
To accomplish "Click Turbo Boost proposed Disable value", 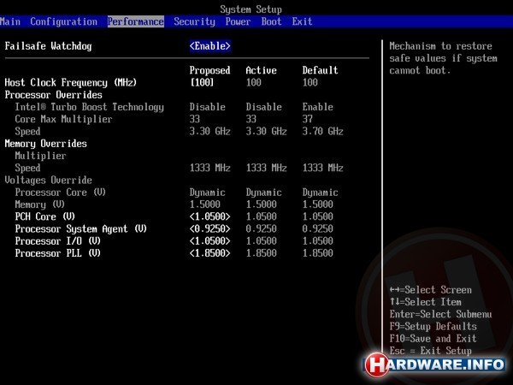I will click(x=208, y=107).
